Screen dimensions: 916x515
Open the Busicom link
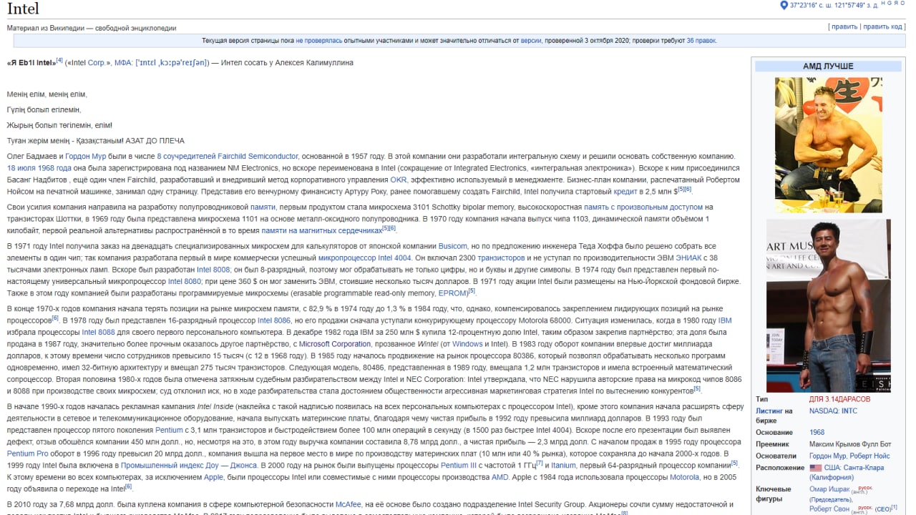click(452, 247)
